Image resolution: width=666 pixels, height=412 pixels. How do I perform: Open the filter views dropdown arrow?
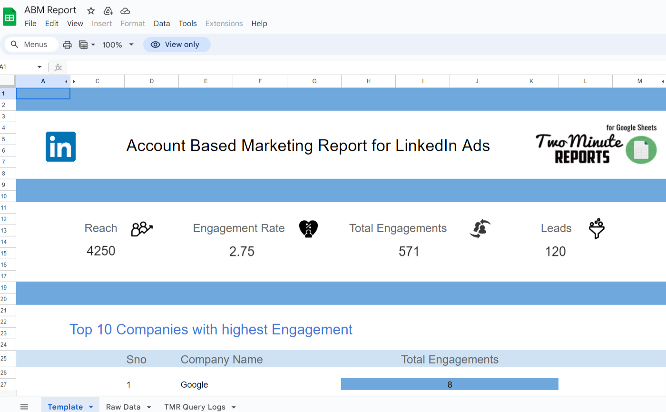93,45
